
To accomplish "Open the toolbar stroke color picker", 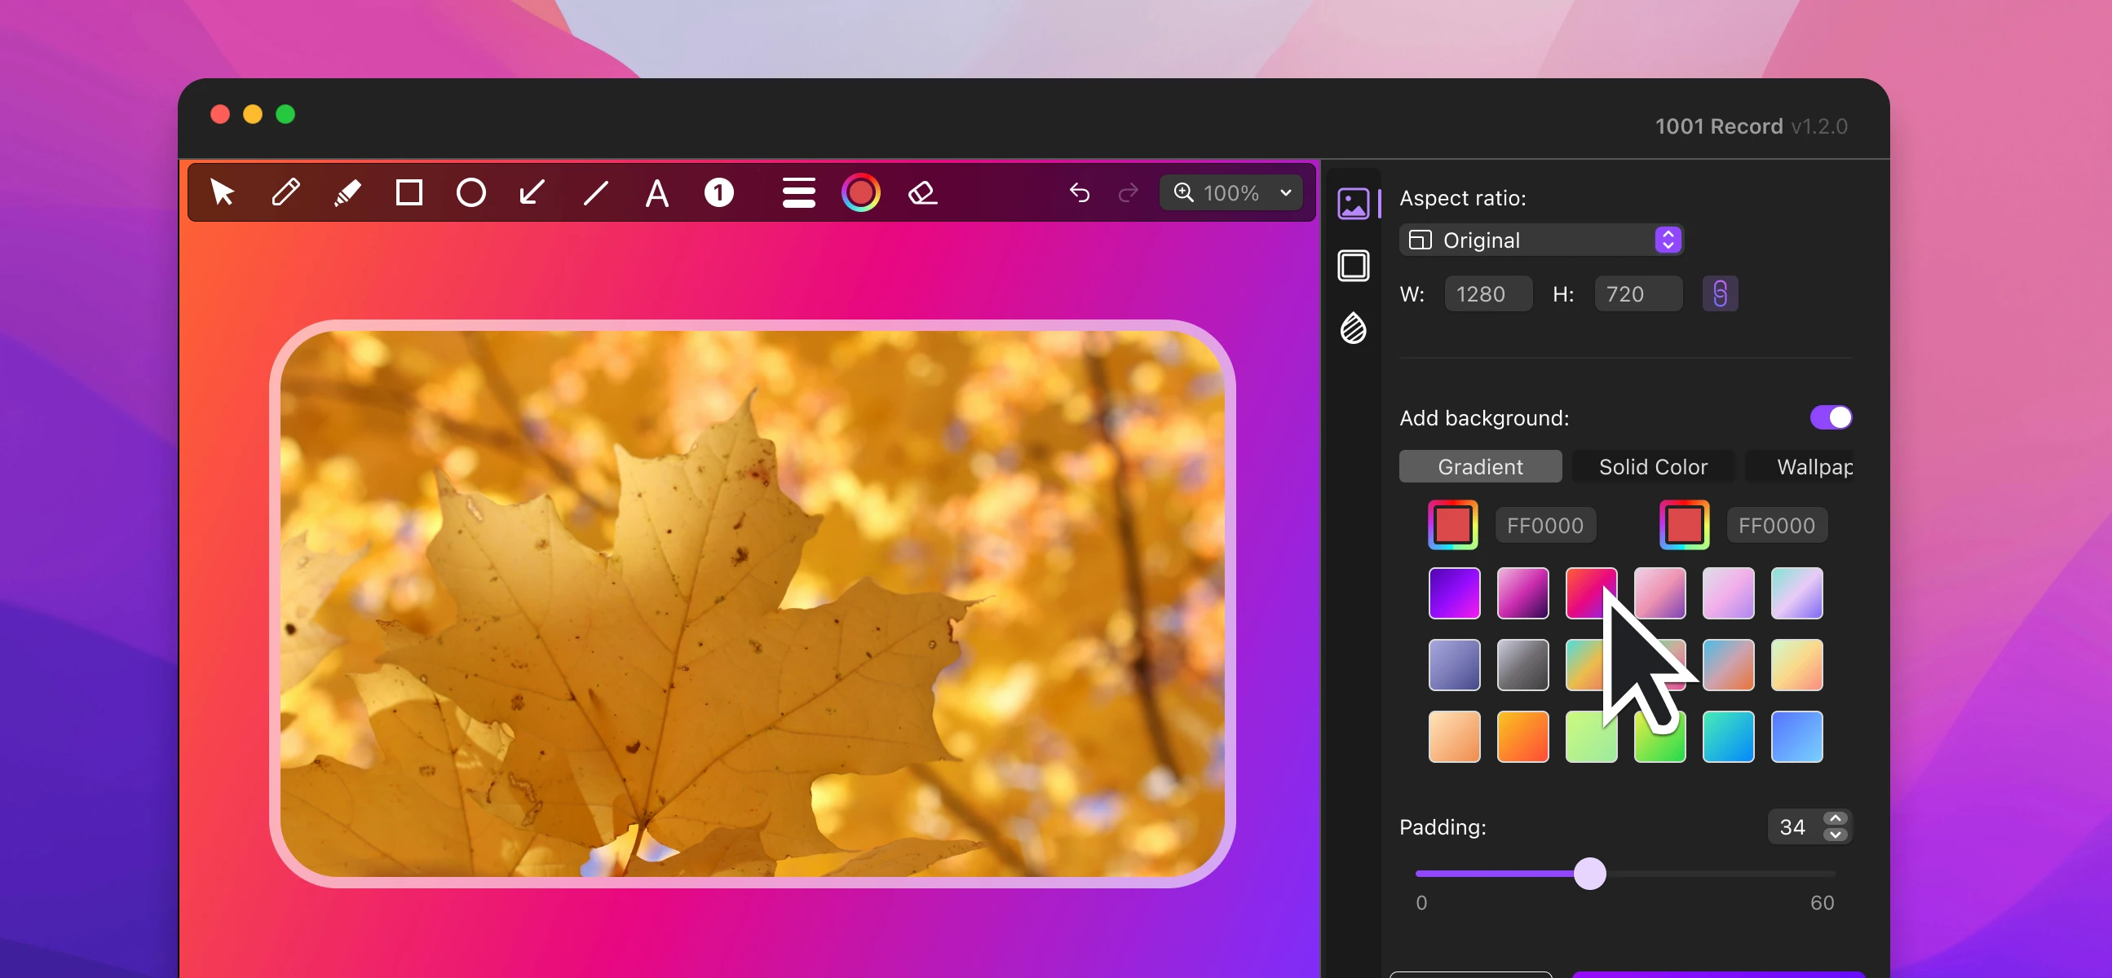I will pyautogui.click(x=861, y=193).
